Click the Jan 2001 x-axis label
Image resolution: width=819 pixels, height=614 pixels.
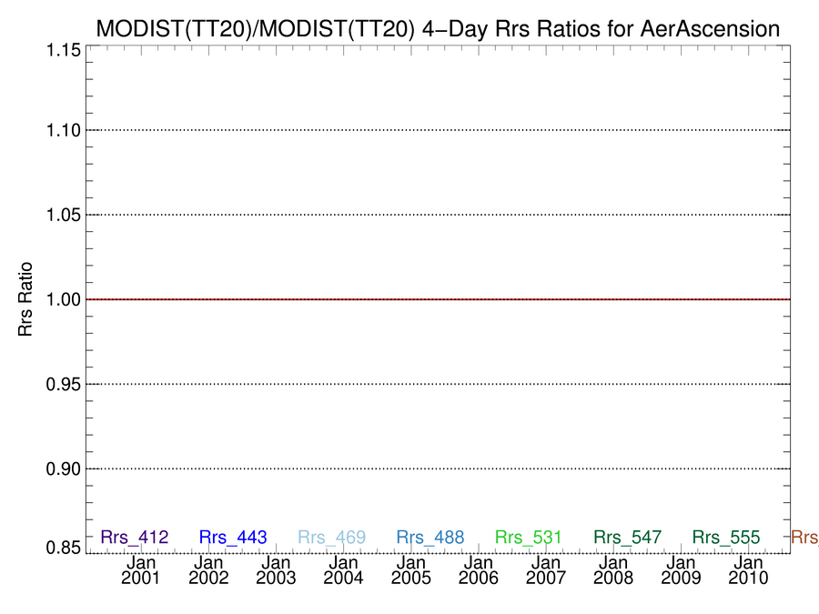tap(141, 570)
